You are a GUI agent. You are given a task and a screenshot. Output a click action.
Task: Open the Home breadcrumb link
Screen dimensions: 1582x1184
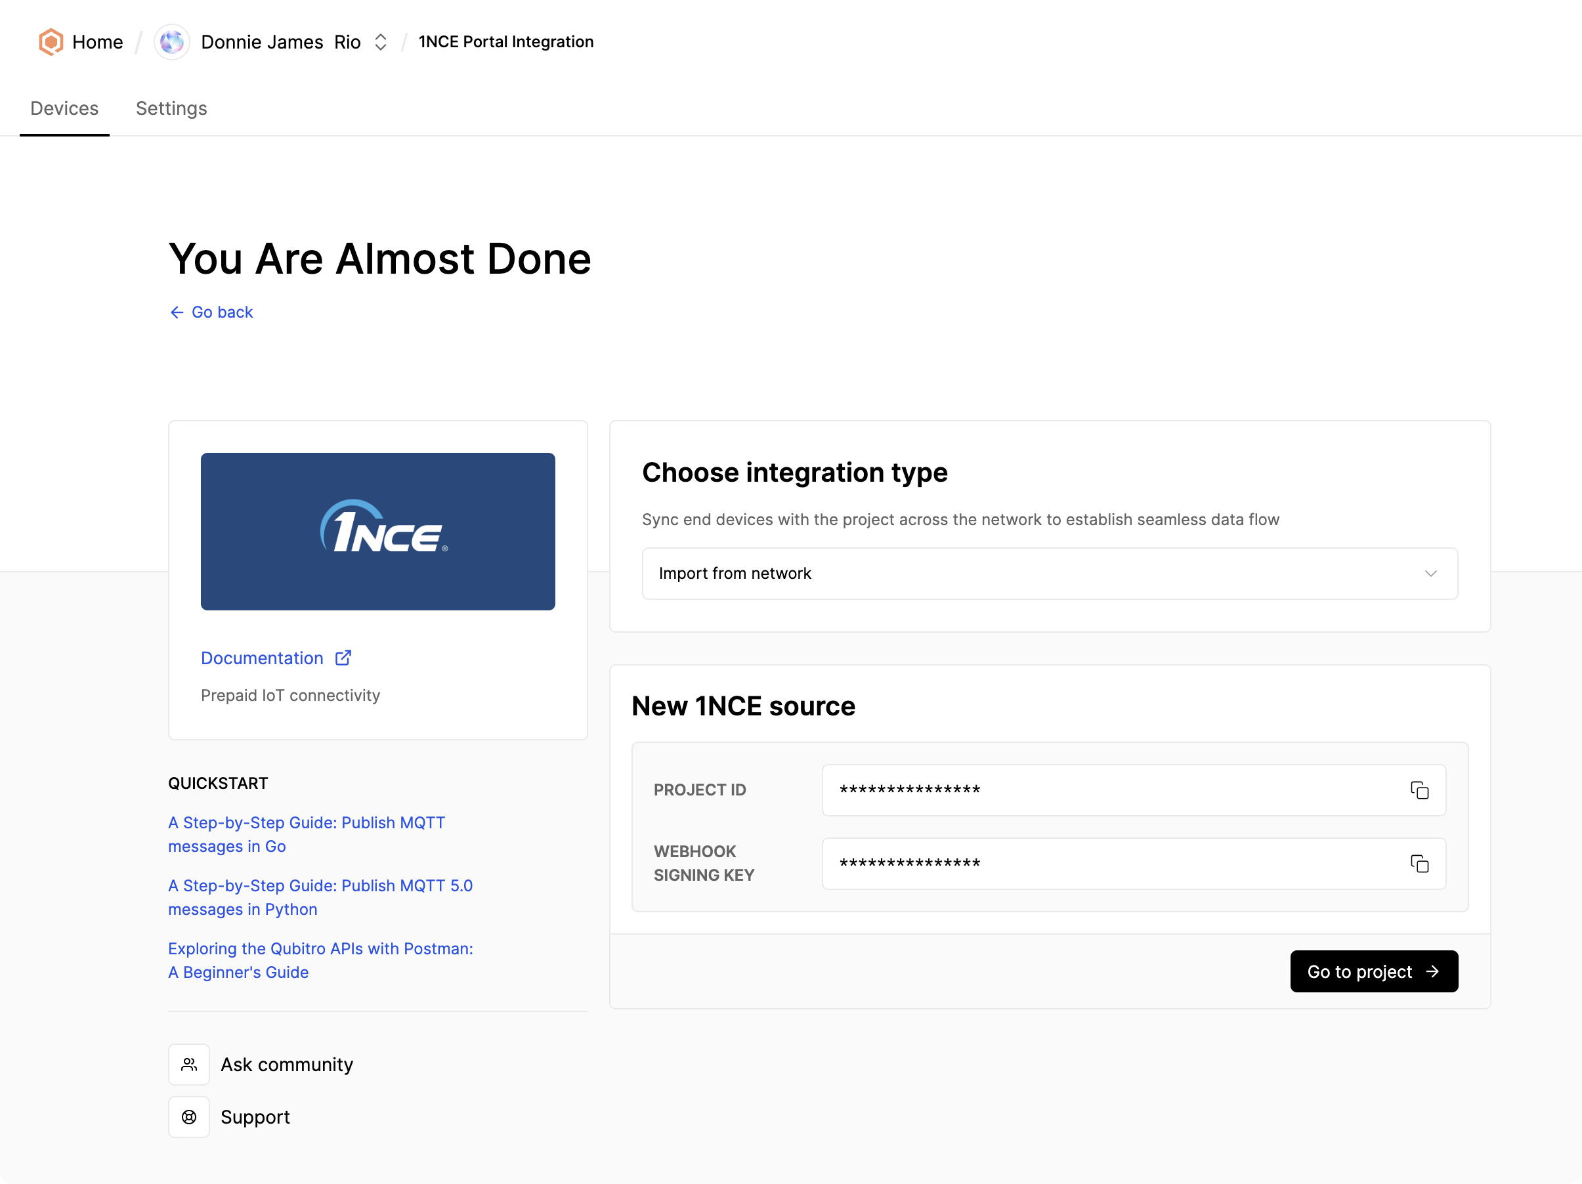click(97, 42)
